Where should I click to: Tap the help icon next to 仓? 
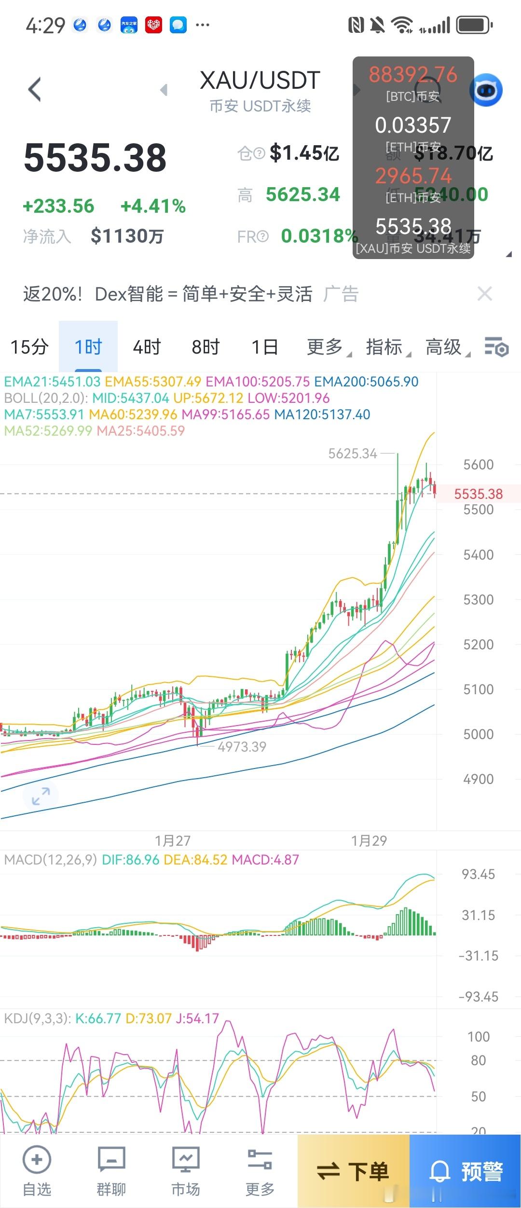(259, 153)
